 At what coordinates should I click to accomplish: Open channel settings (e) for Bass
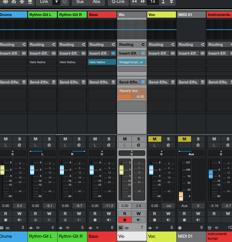[x=109, y=145]
